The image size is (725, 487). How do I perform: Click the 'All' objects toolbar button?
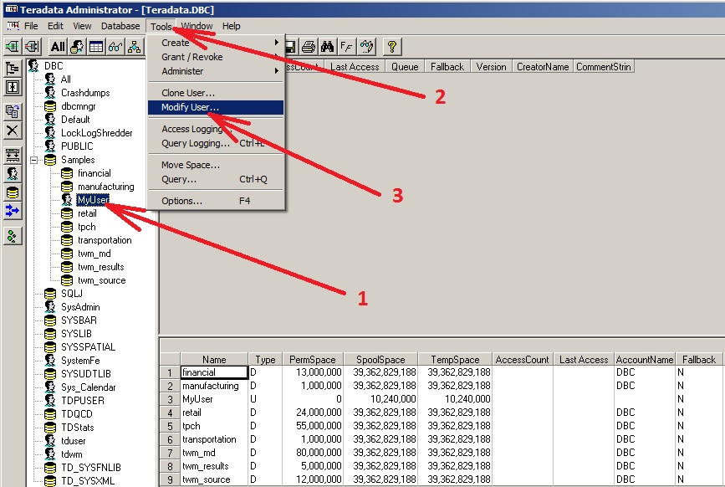[58, 47]
